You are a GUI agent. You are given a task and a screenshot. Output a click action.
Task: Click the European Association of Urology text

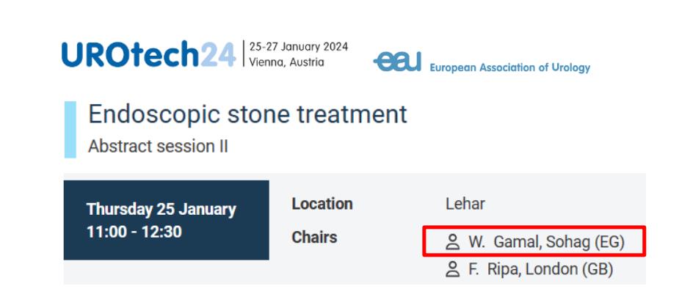(509, 67)
